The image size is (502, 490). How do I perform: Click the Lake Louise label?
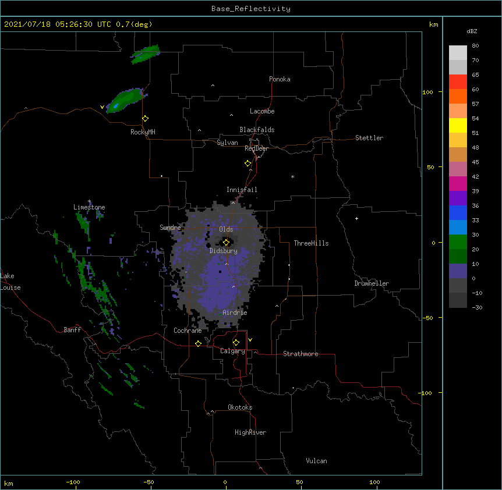click(10, 282)
